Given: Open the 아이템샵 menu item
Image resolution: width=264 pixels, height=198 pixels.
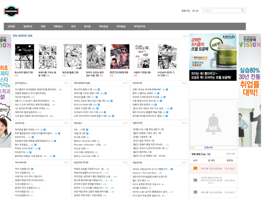Looking at the screenshot, I should (121, 27).
